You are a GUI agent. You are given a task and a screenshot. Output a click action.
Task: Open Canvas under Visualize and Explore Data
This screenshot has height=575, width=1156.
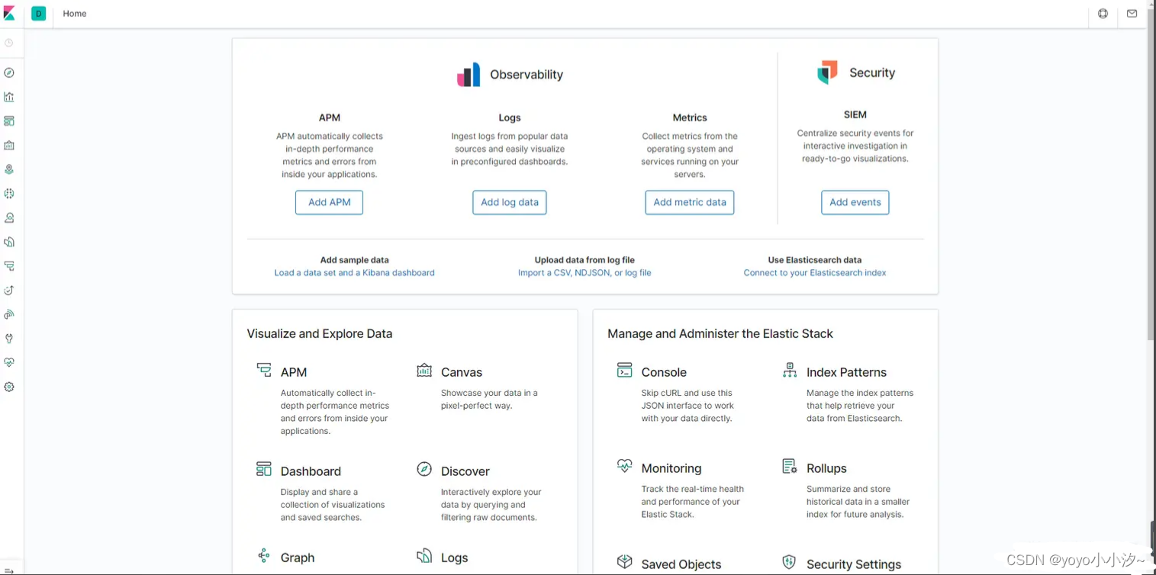[462, 372]
